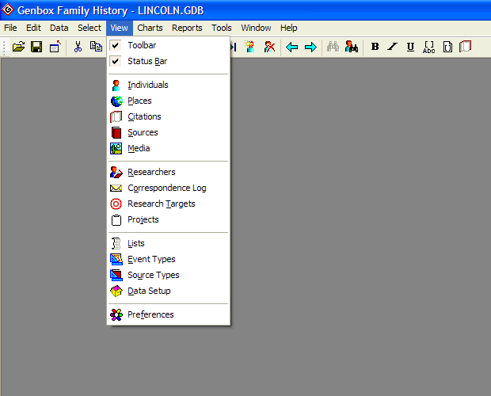Viewport: 491px width, 396px height.
Task: Expand the Window menu
Action: point(256,28)
